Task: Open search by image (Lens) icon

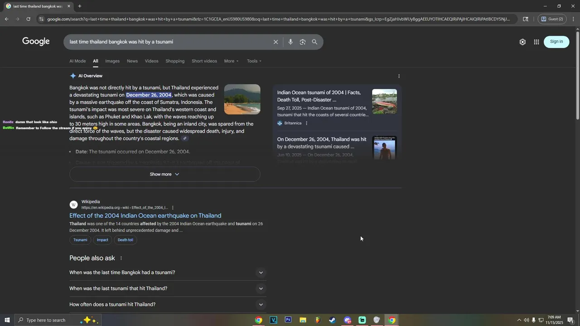Action: [x=303, y=42]
